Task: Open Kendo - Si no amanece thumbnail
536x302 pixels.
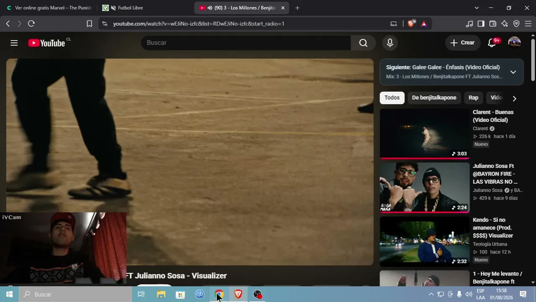Action: [424, 241]
